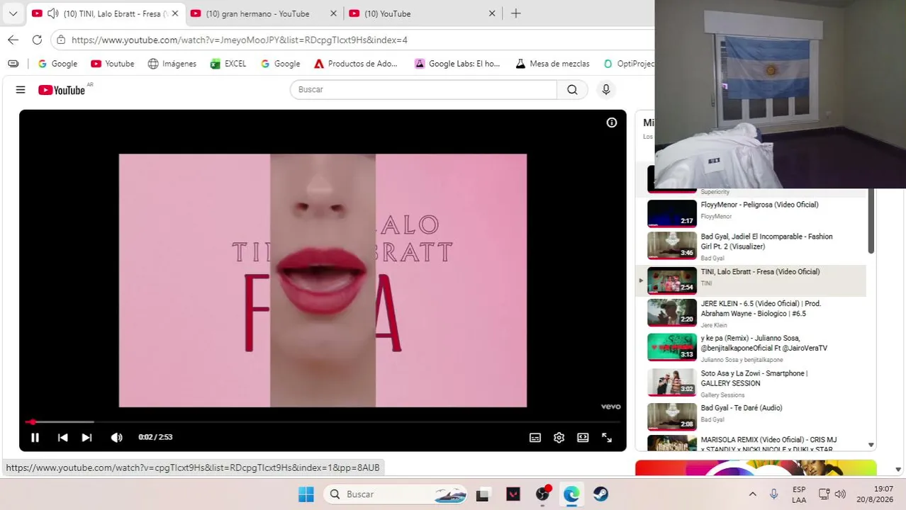Open the first Google bookmark
Viewport: 906px width, 510px height.
pyautogui.click(x=57, y=64)
